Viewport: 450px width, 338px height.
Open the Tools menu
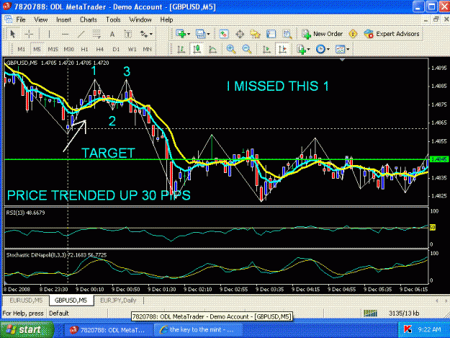point(113,19)
